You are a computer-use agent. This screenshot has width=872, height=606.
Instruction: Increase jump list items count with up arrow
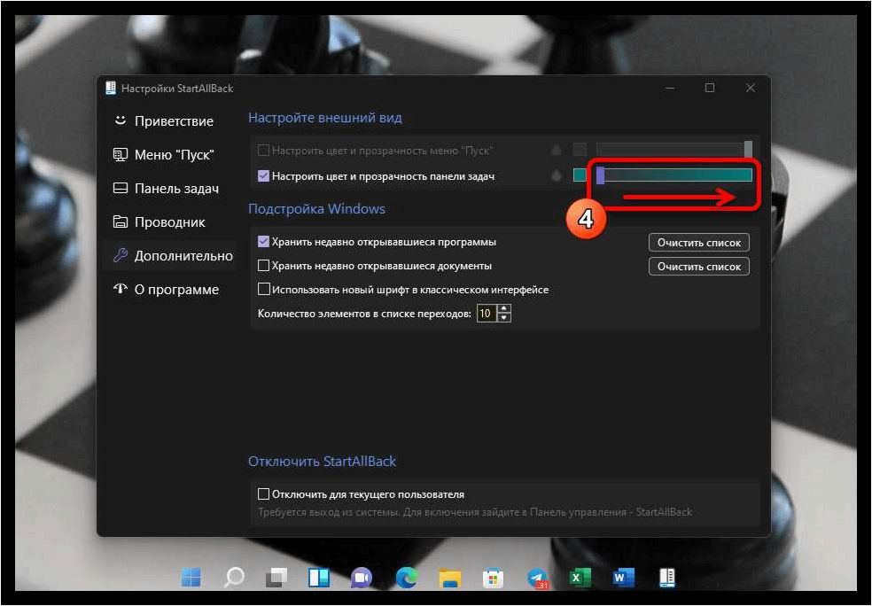pos(504,309)
